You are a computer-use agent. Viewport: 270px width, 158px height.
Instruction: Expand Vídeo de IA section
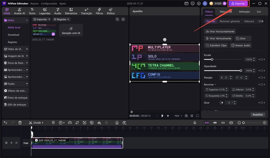[x=16, y=49]
